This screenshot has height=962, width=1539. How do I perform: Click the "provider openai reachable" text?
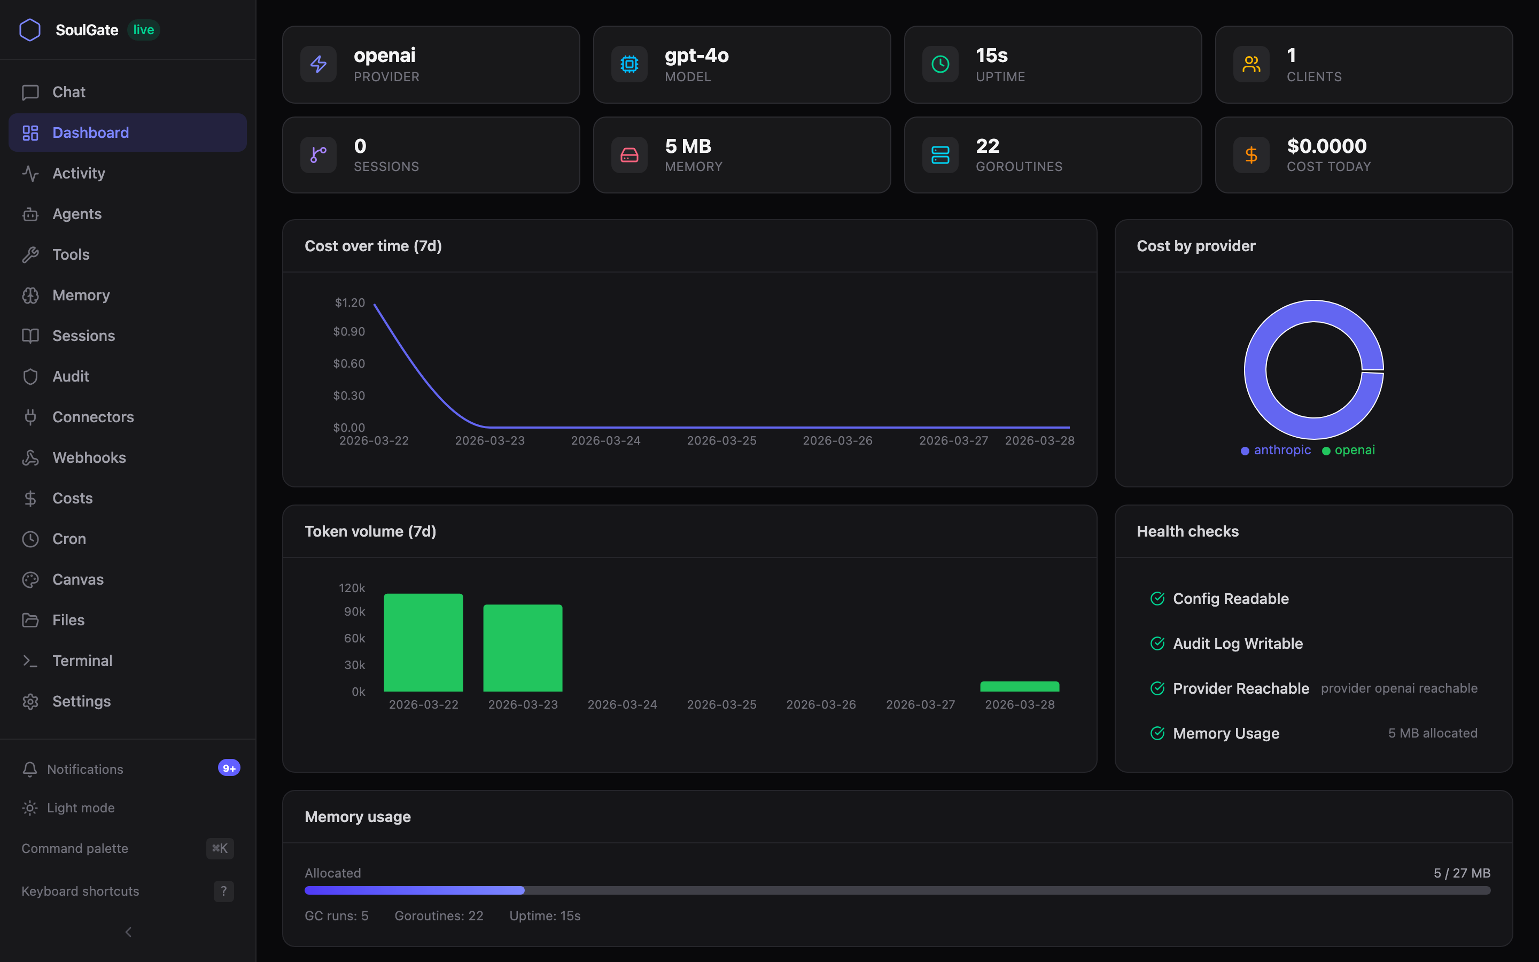pyautogui.click(x=1399, y=688)
